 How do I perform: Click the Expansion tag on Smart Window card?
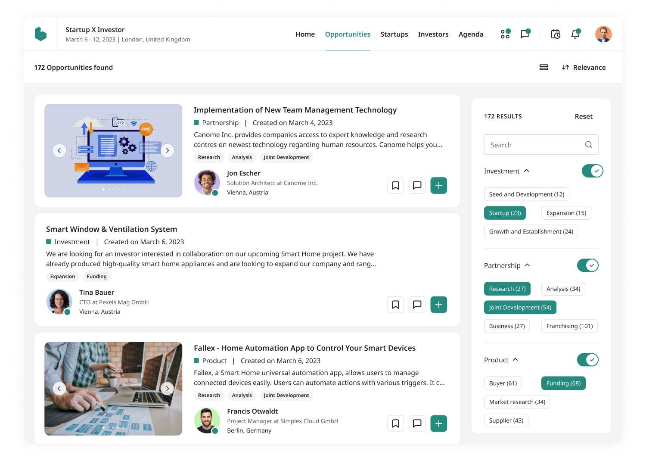(62, 277)
